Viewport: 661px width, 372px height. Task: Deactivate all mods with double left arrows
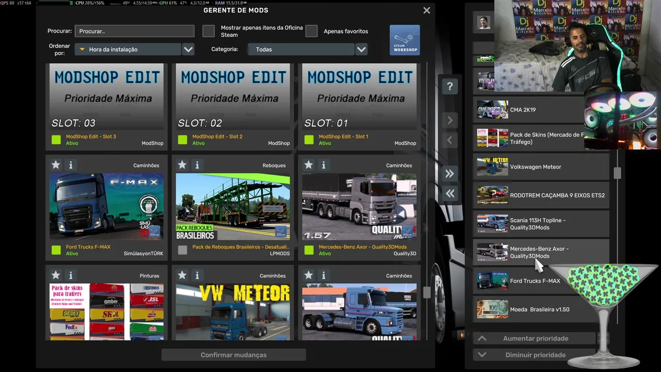[x=450, y=193]
